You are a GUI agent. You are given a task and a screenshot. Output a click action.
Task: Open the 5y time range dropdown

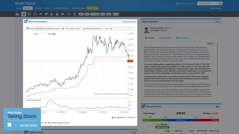click(107, 29)
